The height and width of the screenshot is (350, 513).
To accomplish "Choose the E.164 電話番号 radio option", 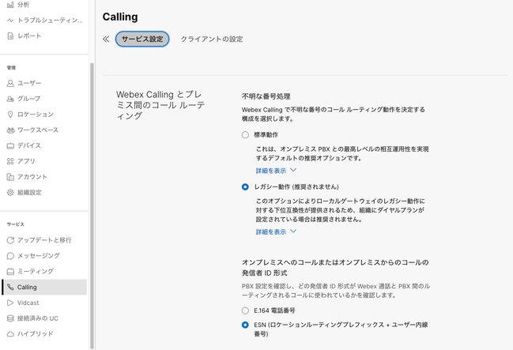I will [x=245, y=310].
